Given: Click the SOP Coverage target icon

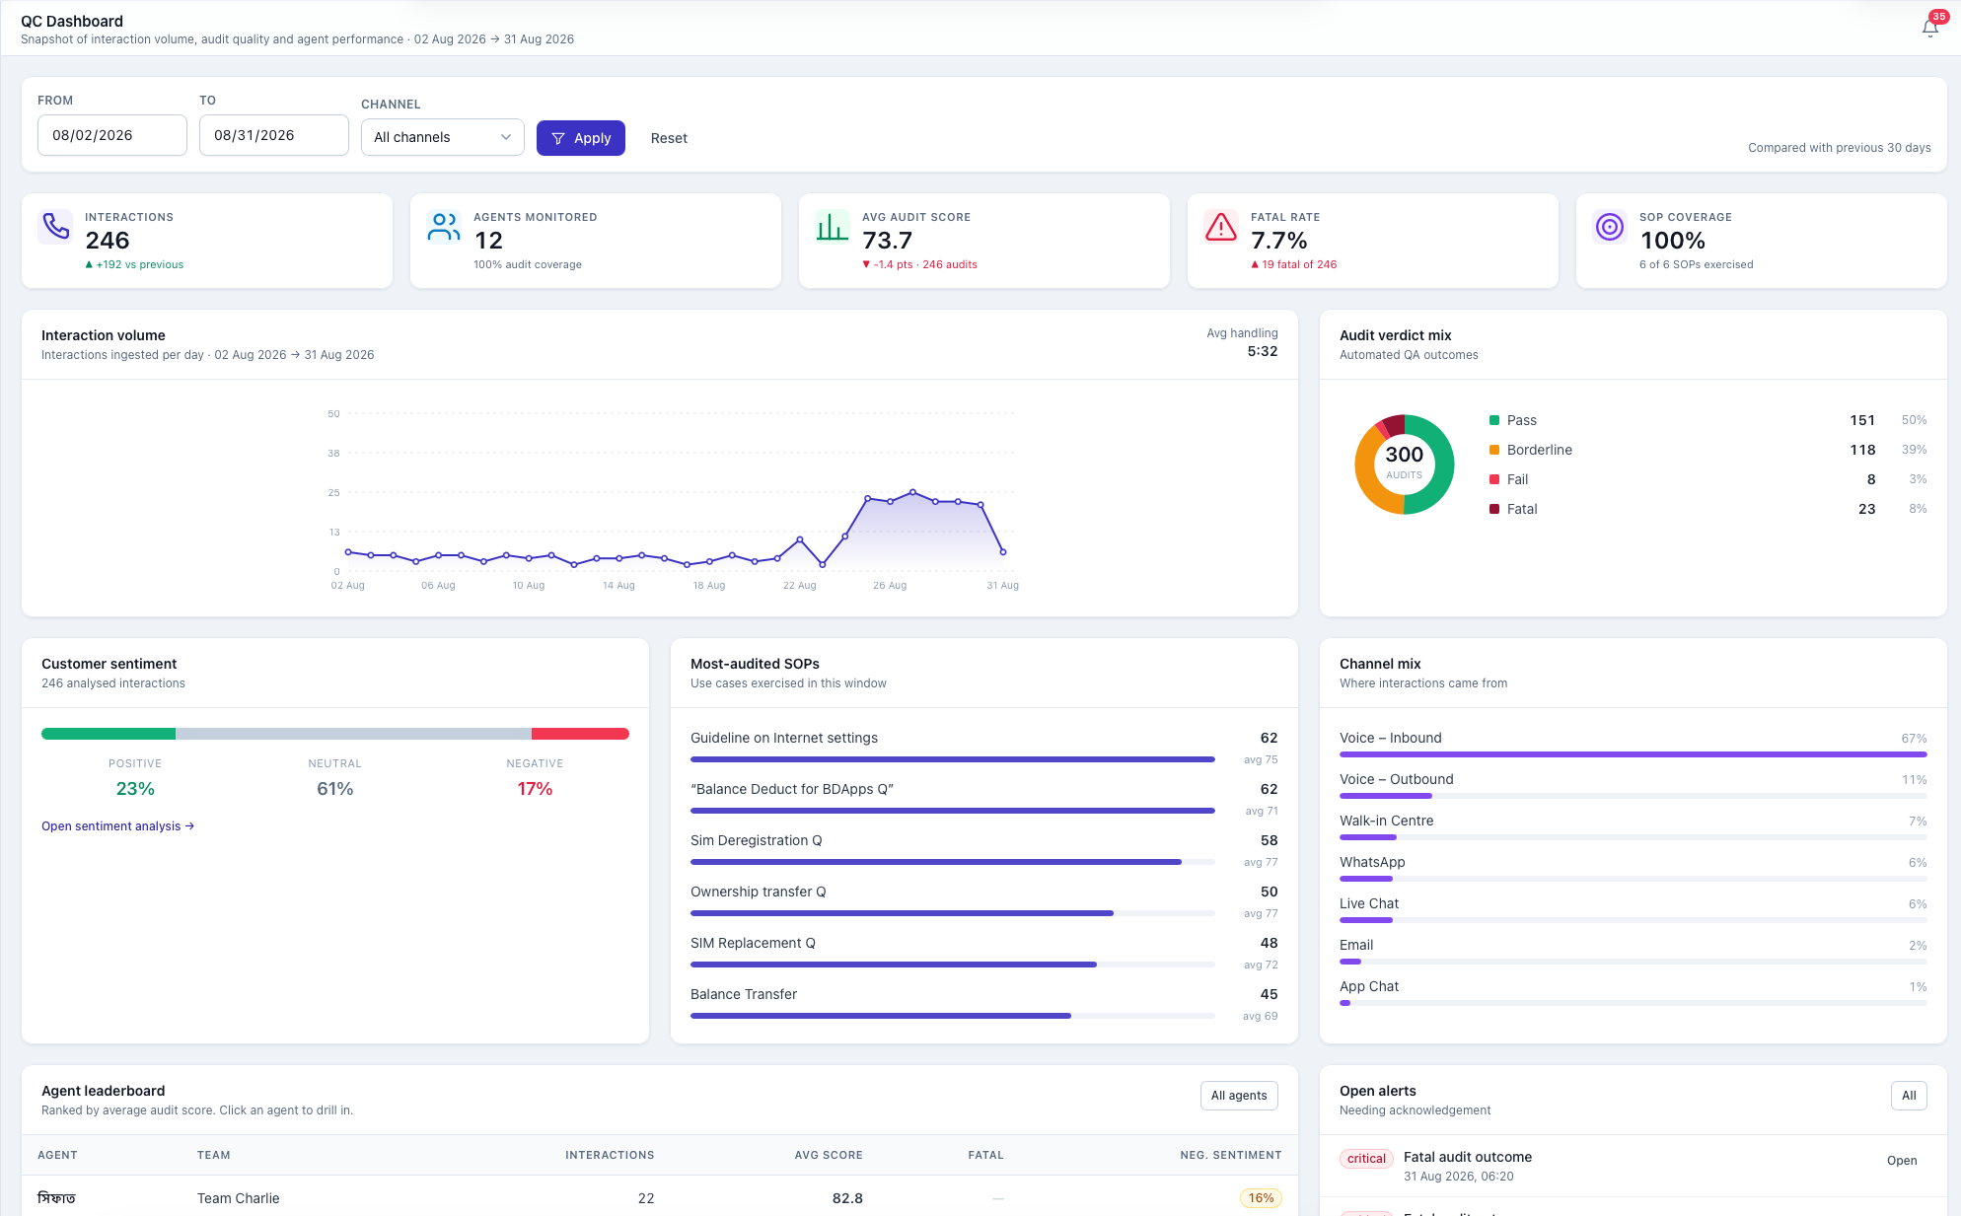Looking at the screenshot, I should coord(1610,226).
